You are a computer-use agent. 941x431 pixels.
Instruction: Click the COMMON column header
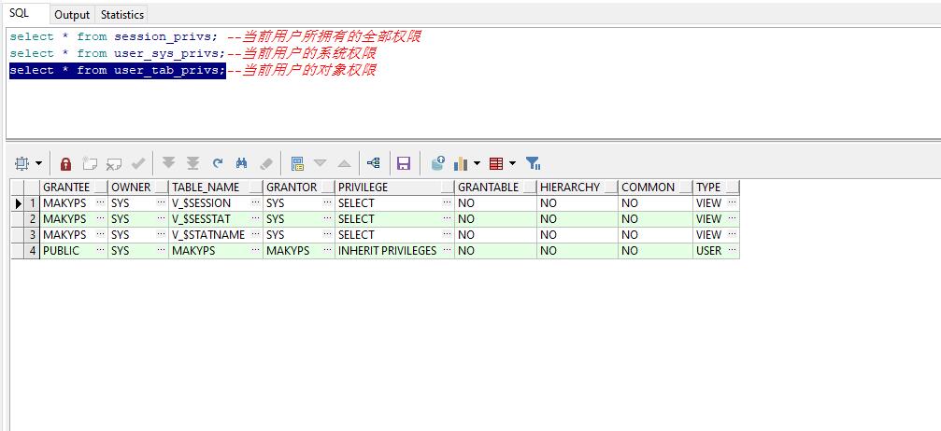(x=655, y=187)
